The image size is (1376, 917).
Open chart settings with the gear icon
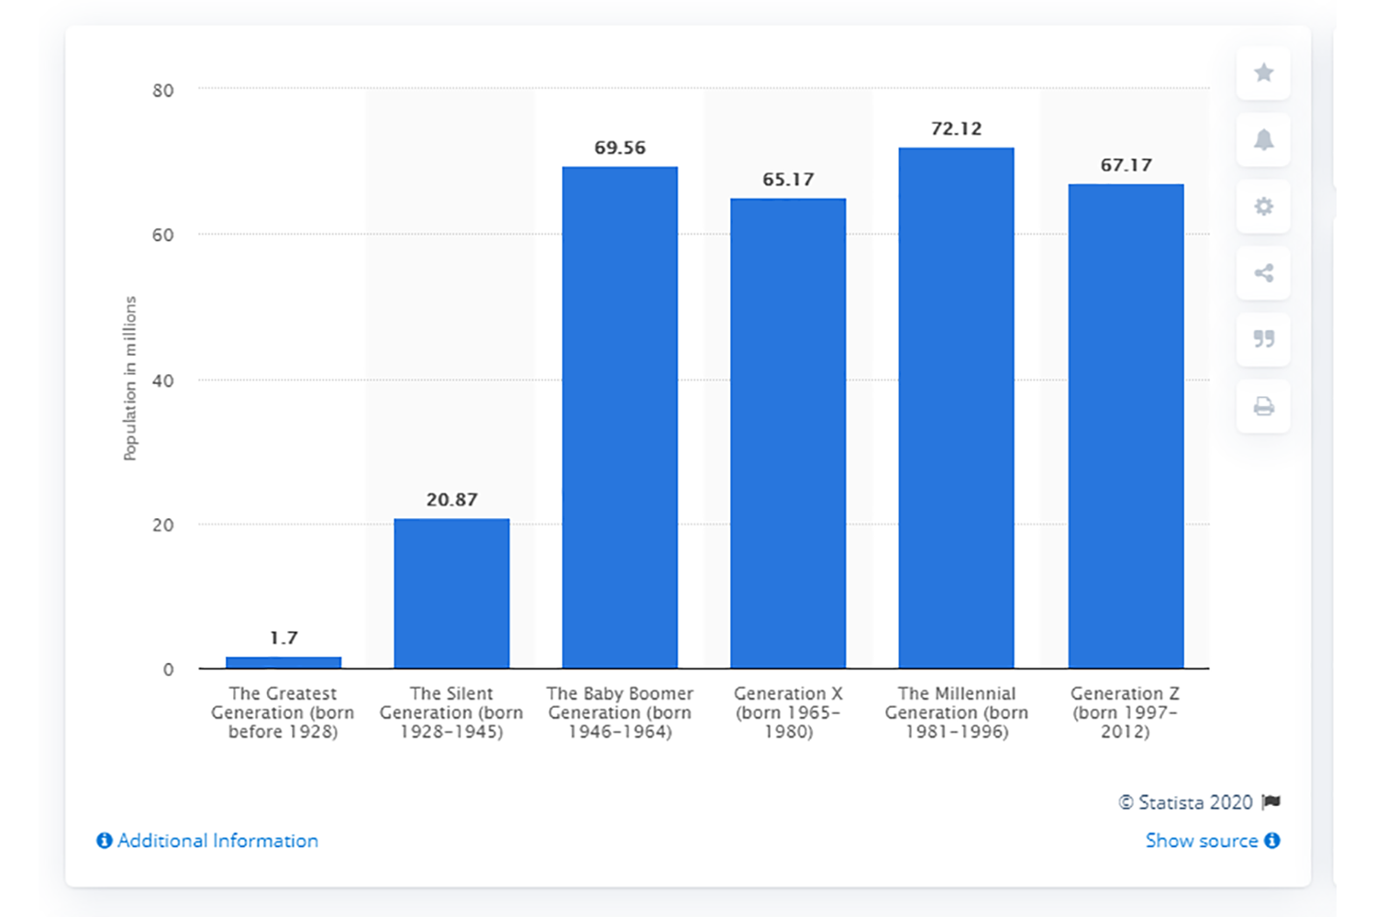coord(1263,206)
